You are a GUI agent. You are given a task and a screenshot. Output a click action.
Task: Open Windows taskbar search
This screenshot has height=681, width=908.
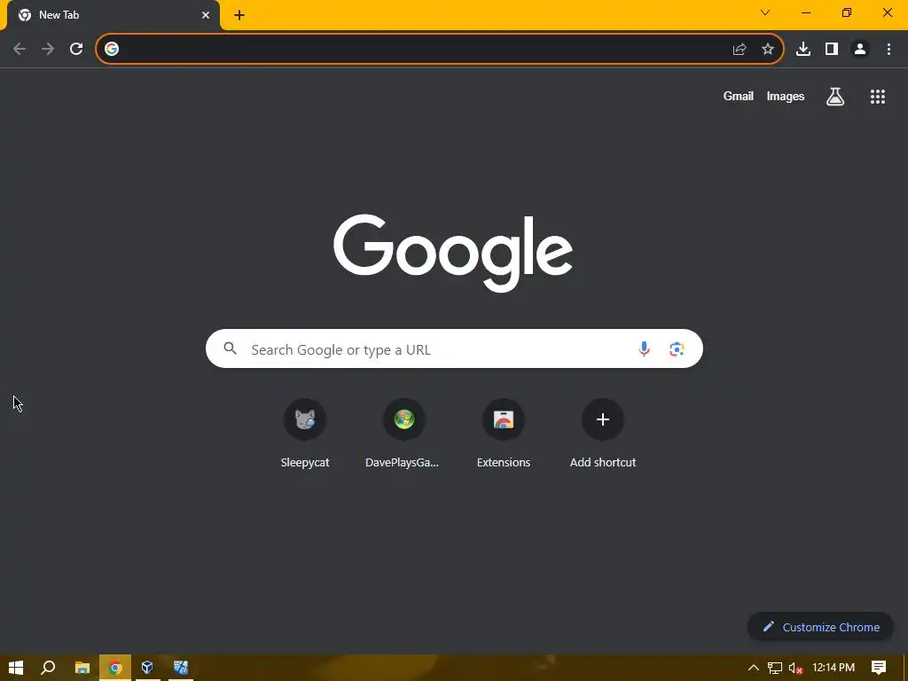click(x=48, y=668)
